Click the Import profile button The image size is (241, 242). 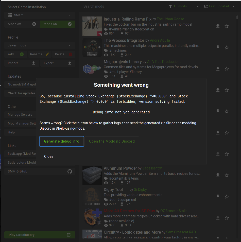22,63
